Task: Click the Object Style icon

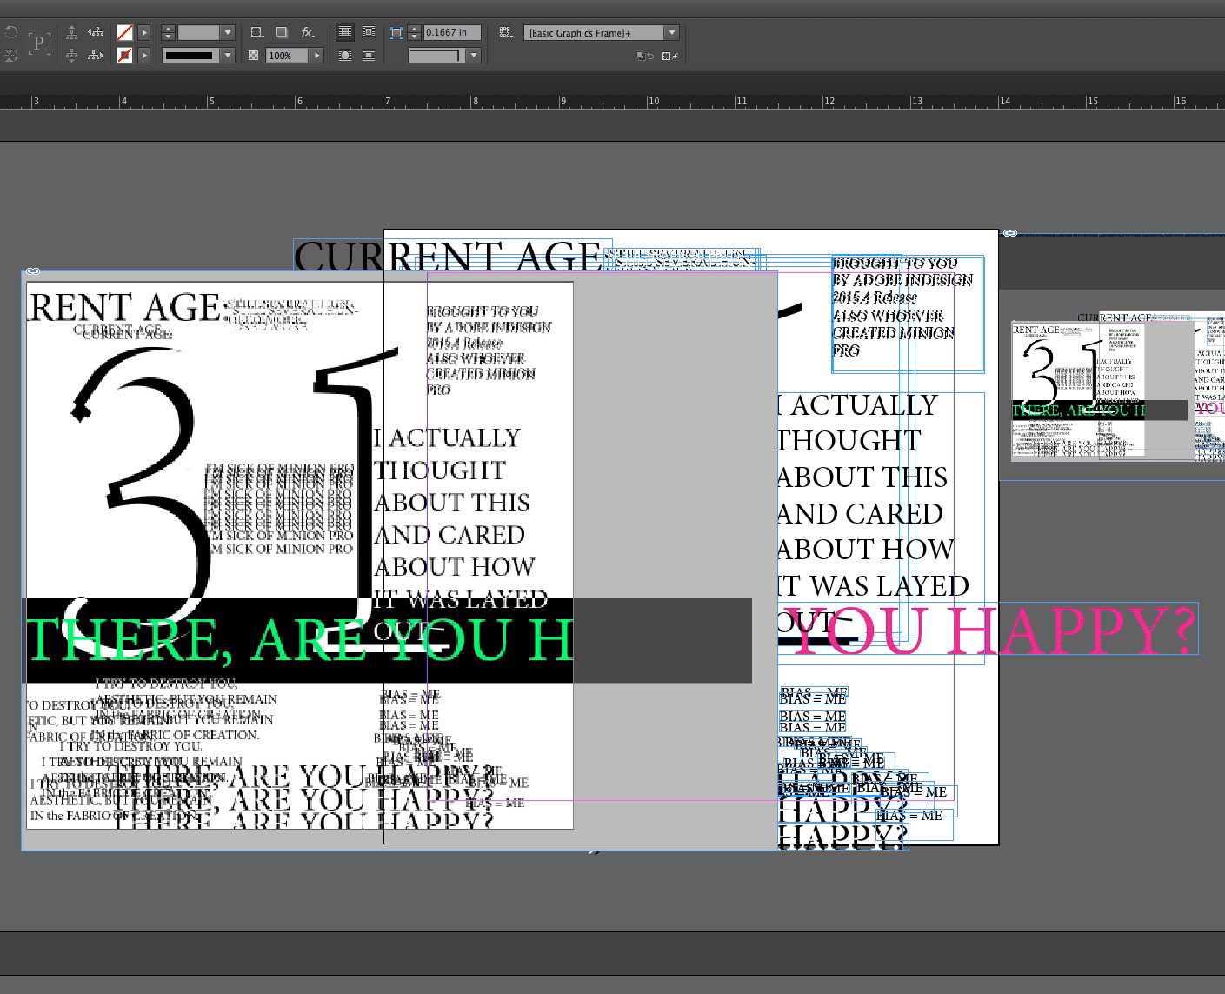Action: pyautogui.click(x=505, y=33)
